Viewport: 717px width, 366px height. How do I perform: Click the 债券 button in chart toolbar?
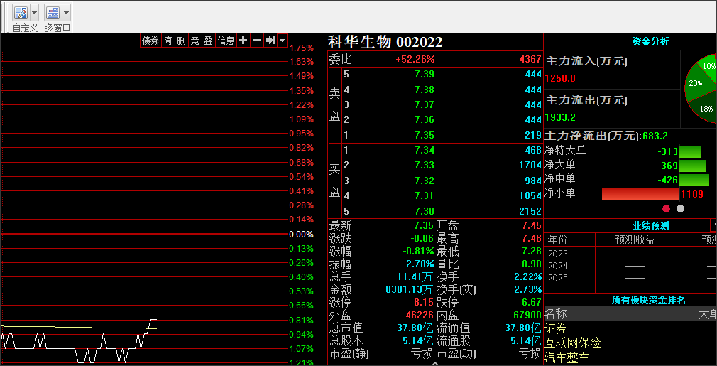(150, 41)
